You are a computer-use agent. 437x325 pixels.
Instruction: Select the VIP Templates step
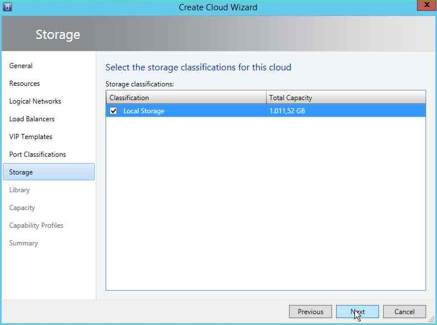(x=30, y=137)
